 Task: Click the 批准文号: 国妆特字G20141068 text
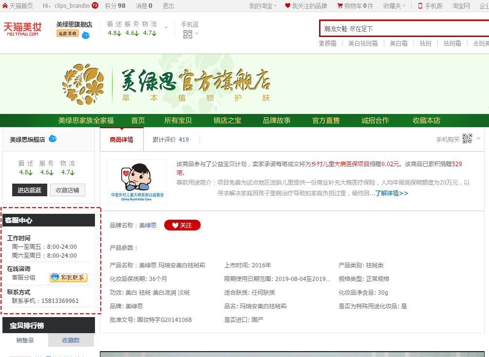pos(150,319)
